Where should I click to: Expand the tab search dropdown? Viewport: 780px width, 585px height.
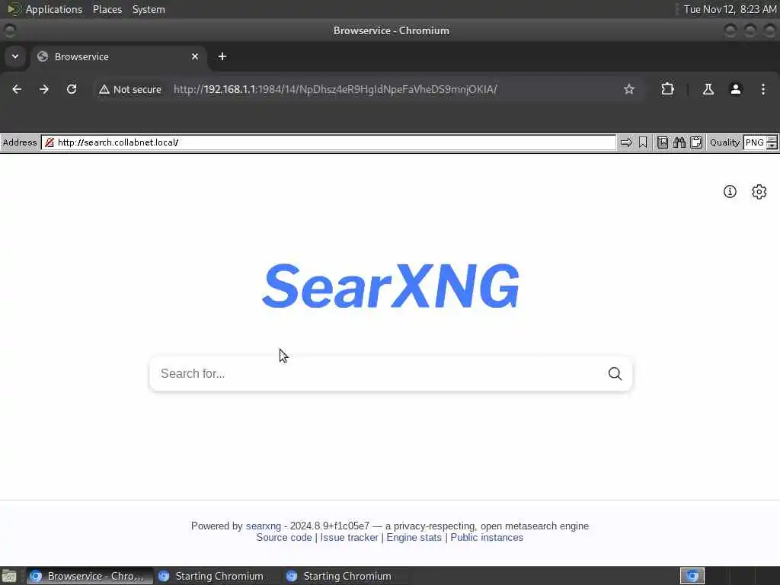click(15, 56)
